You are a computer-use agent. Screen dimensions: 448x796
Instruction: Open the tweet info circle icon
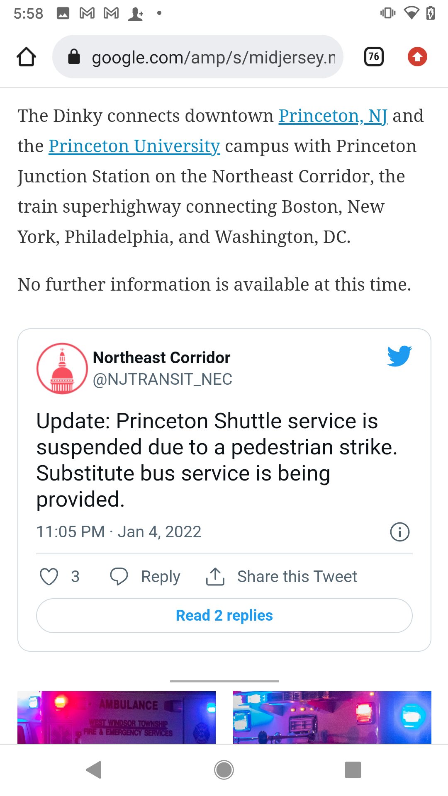pyautogui.click(x=400, y=532)
